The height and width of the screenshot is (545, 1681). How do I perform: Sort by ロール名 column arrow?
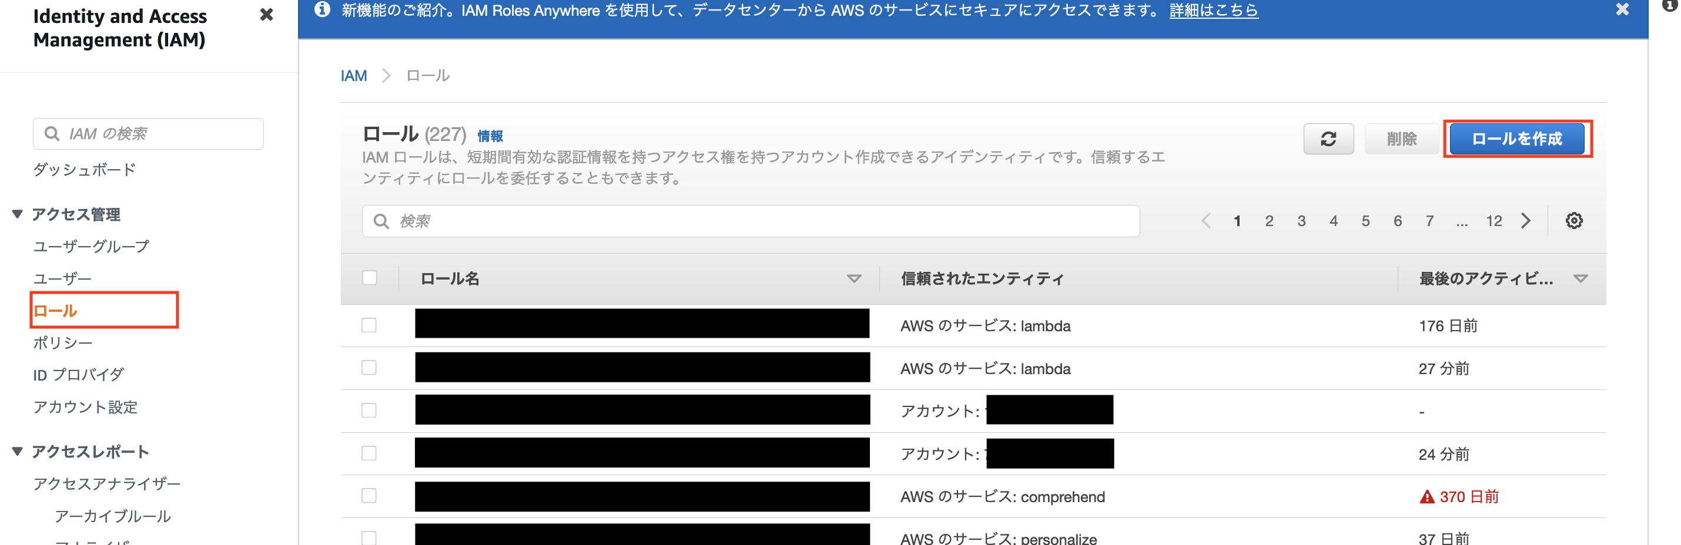tap(853, 279)
